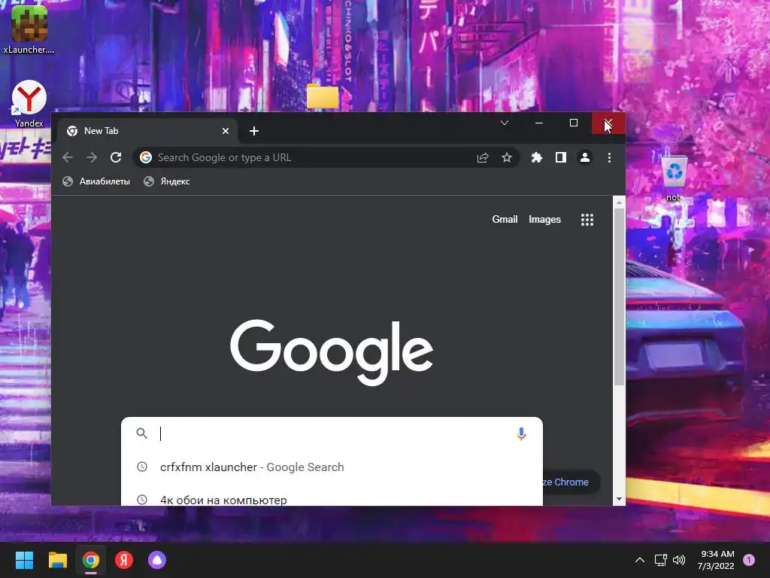Image resolution: width=770 pixels, height=578 pixels.
Task: Open the purple Alice assistant icon
Action: click(x=157, y=560)
